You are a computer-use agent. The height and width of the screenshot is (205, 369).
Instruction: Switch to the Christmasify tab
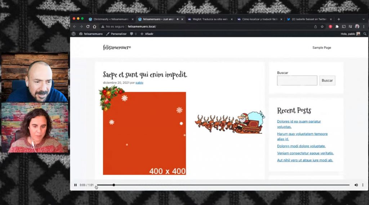click(110, 19)
